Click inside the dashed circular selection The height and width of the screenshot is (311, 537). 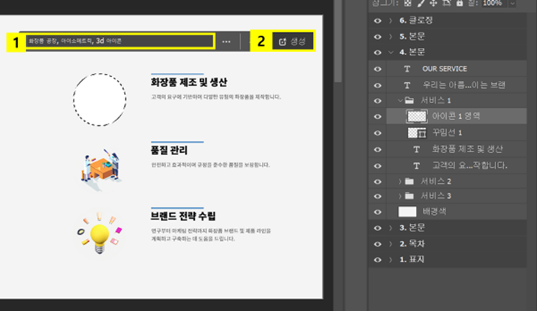click(x=100, y=99)
